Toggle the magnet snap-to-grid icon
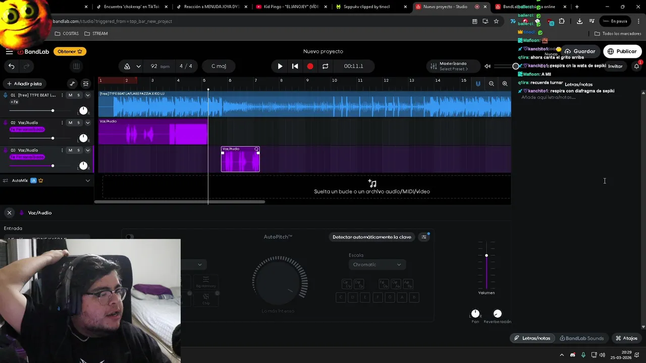646x363 pixels. pos(478,84)
